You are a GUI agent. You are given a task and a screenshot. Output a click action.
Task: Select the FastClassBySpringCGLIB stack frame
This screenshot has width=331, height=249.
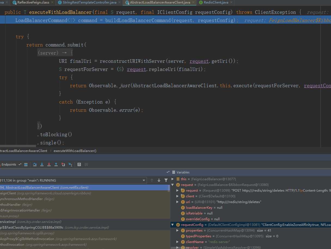point(84,228)
